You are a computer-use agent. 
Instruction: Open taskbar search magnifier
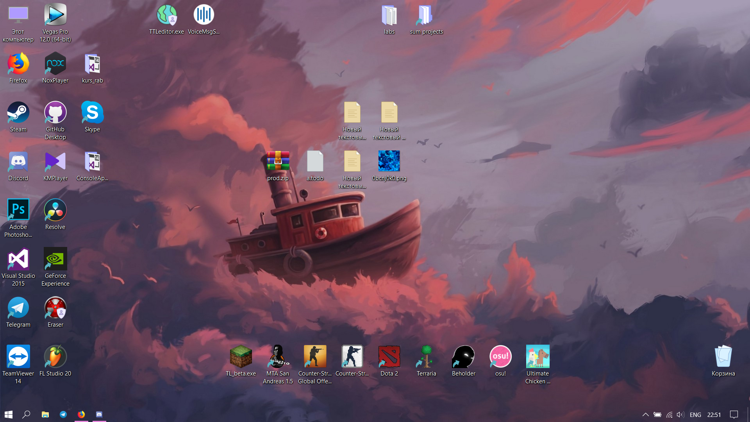coord(26,415)
